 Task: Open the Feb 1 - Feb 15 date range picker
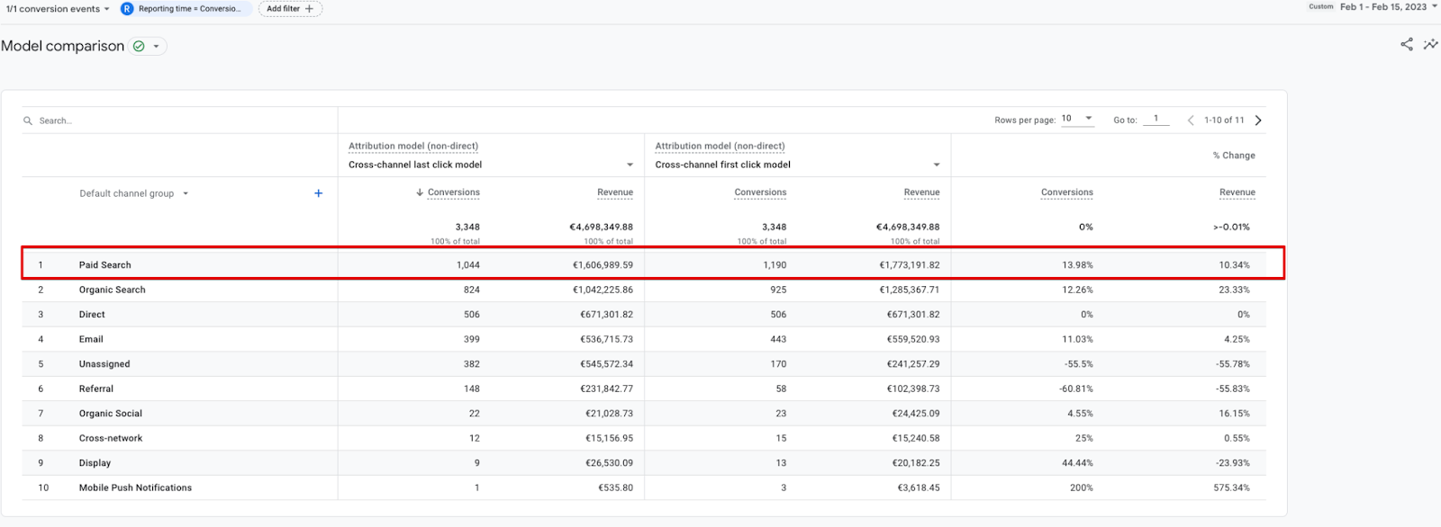click(x=1388, y=7)
